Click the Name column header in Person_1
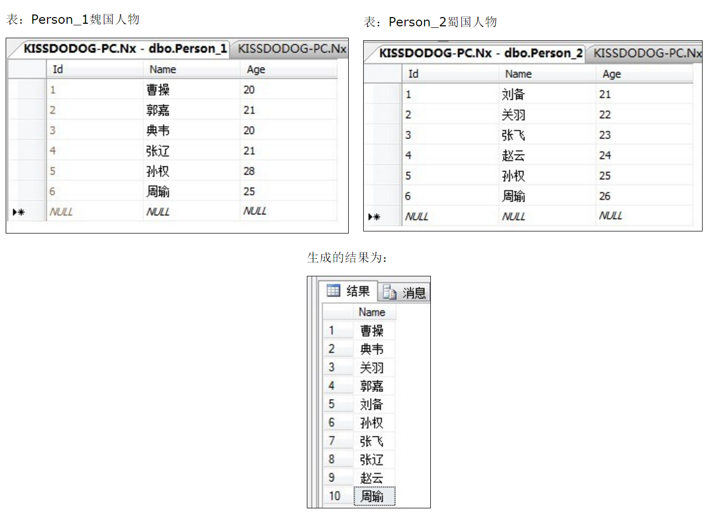The height and width of the screenshot is (529, 716). coord(192,69)
